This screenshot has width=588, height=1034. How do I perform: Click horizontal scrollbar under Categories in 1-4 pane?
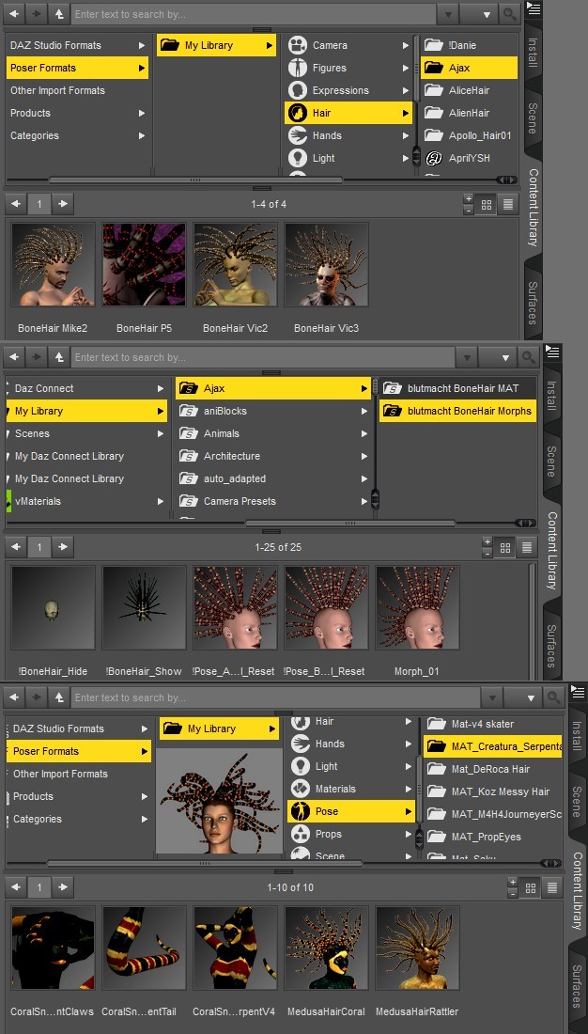(x=195, y=180)
